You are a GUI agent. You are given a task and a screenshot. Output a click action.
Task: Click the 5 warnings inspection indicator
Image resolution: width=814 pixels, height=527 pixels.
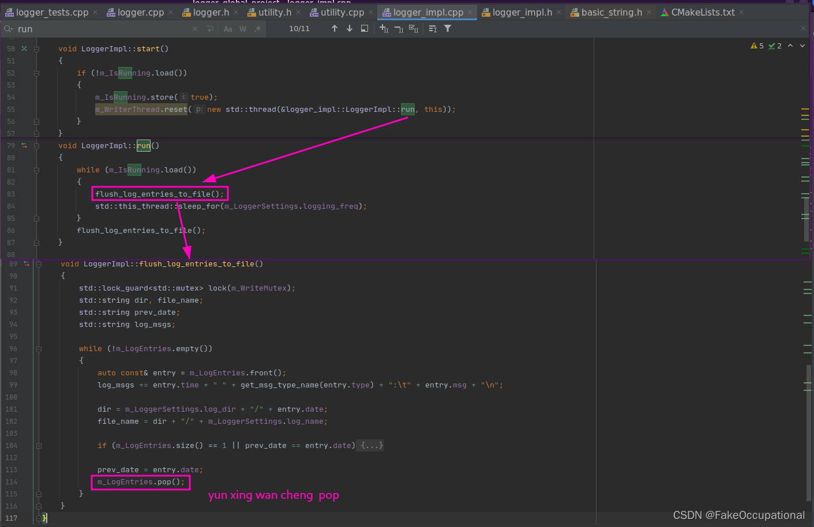click(757, 46)
